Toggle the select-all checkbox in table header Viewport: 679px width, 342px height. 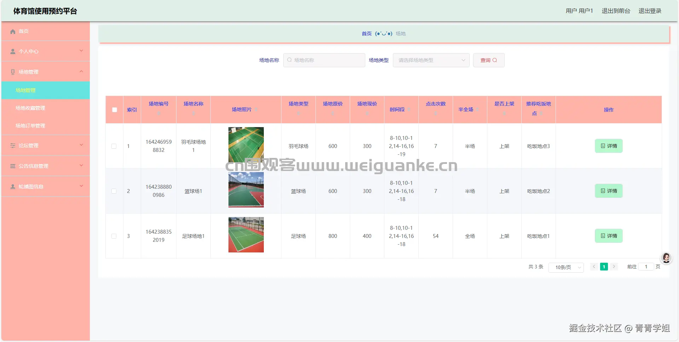(x=115, y=110)
